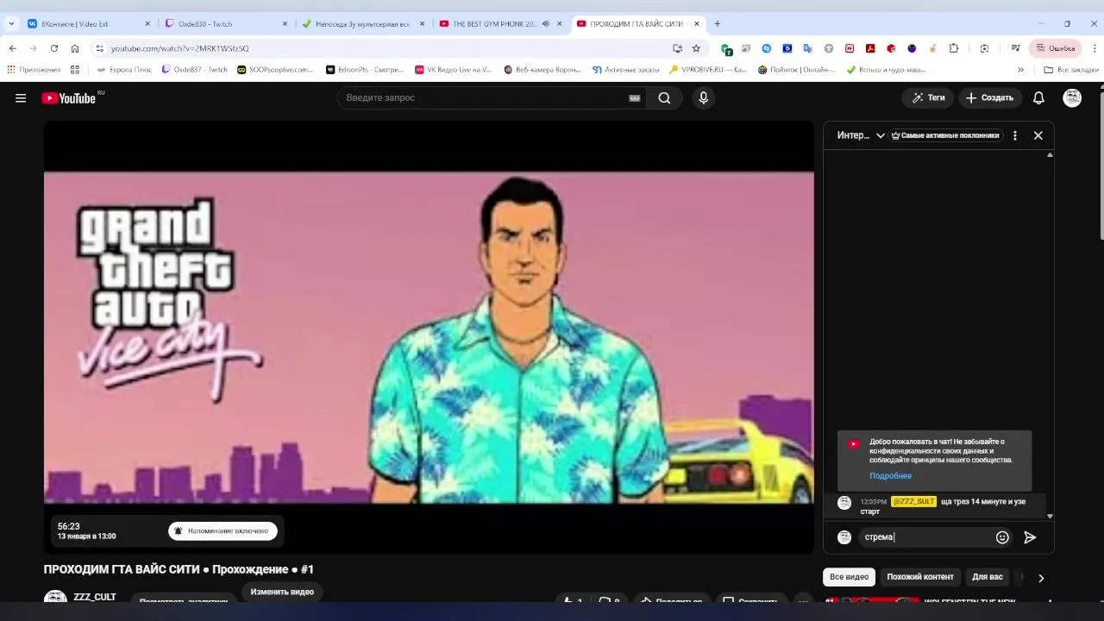Image resolution: width=1104 pixels, height=621 pixels.
Task: Select the Все видео filter chip
Action: click(849, 577)
